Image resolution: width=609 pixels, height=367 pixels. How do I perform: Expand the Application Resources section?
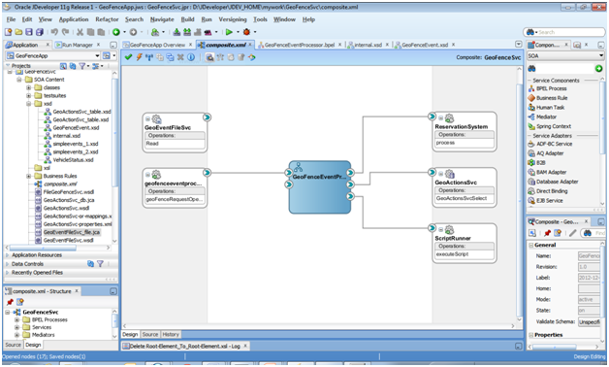pyautogui.click(x=8, y=255)
